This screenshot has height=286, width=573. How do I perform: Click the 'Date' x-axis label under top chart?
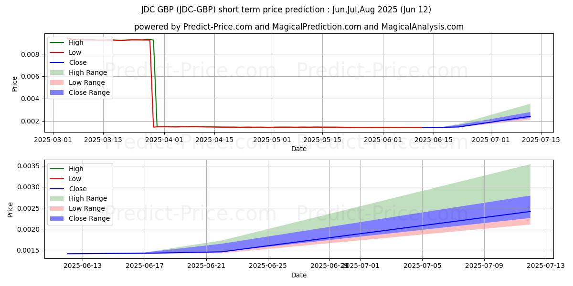(x=299, y=149)
